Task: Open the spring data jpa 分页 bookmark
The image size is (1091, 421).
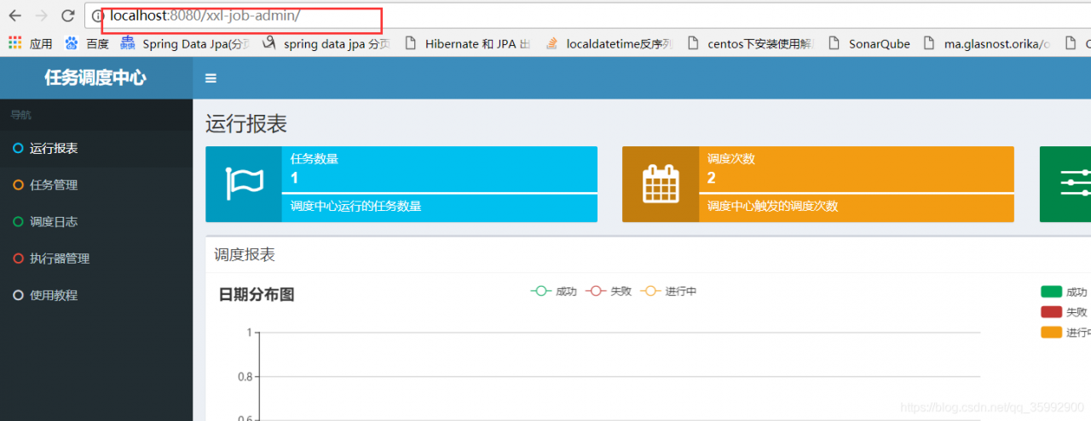Action: click(x=326, y=43)
